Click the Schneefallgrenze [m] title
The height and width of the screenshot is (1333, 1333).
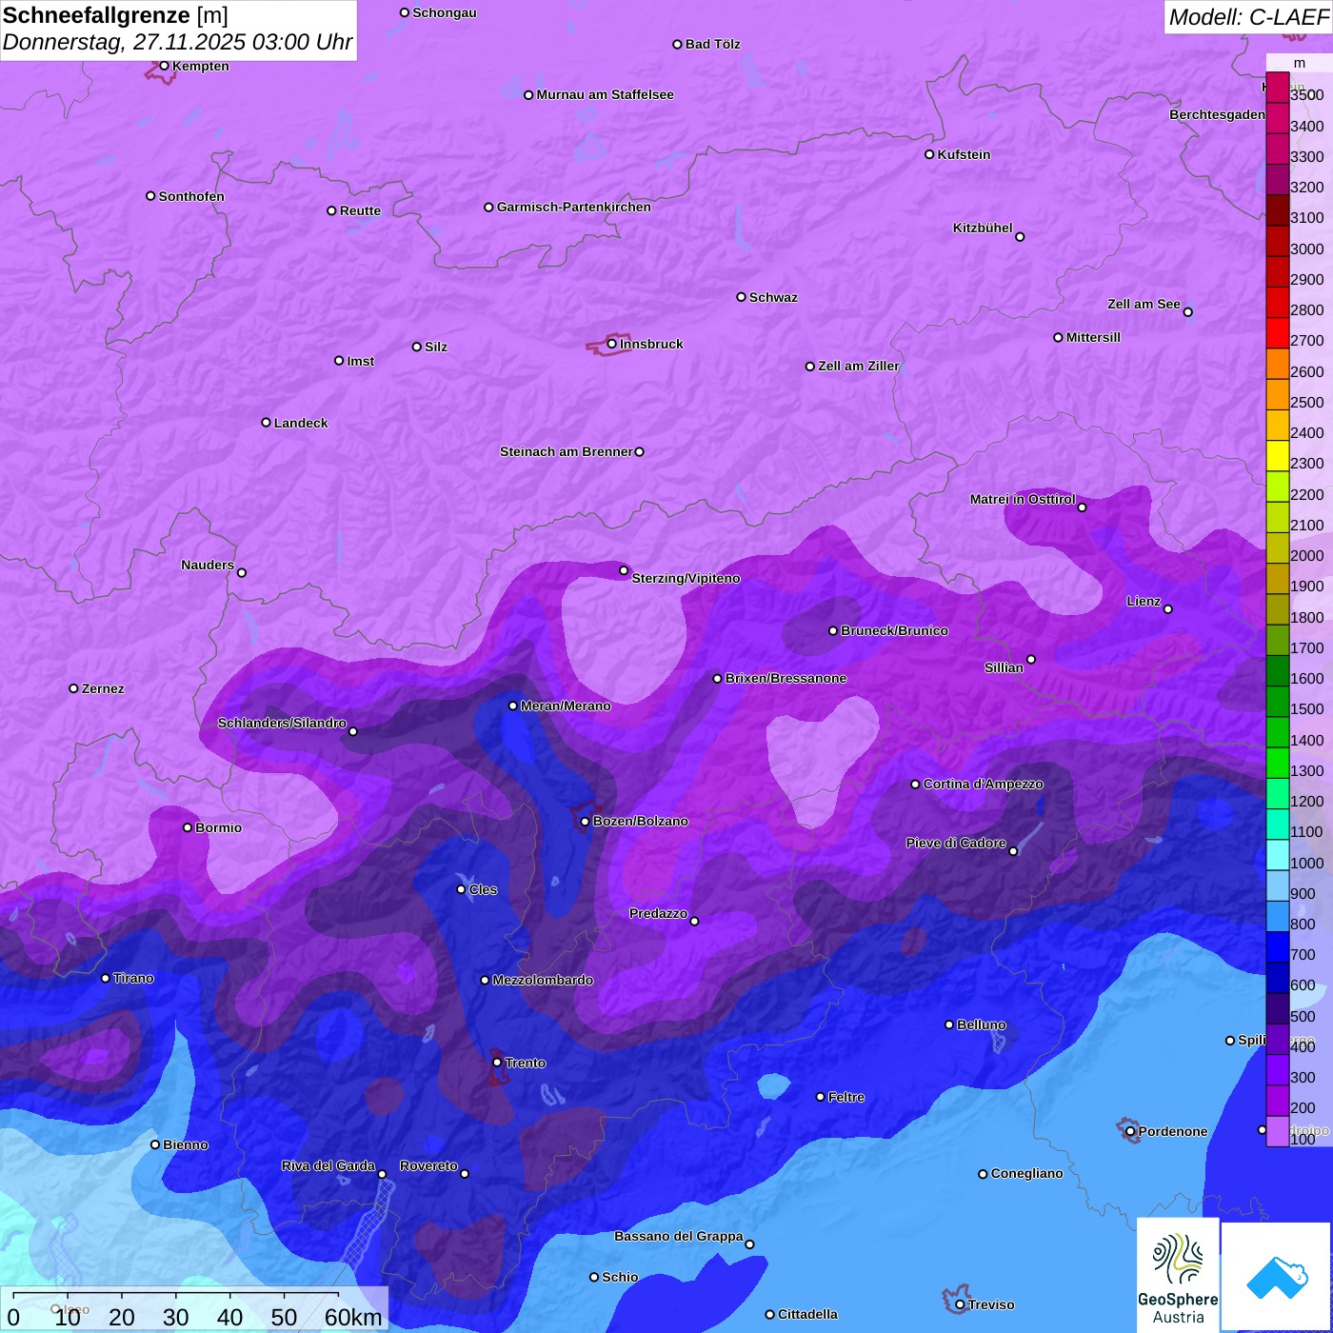click(x=116, y=15)
